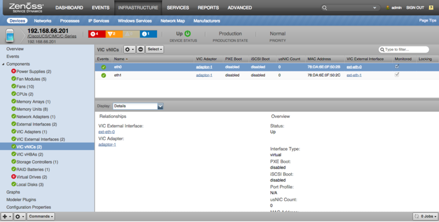Collapse the Components tree section
Image resolution: width=439 pixels, height=222 pixels.
3,64
